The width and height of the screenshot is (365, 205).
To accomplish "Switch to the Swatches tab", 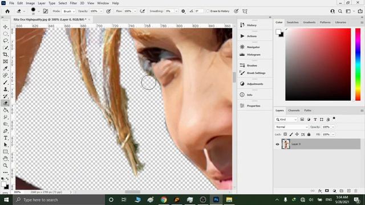I will tap(293, 22).
